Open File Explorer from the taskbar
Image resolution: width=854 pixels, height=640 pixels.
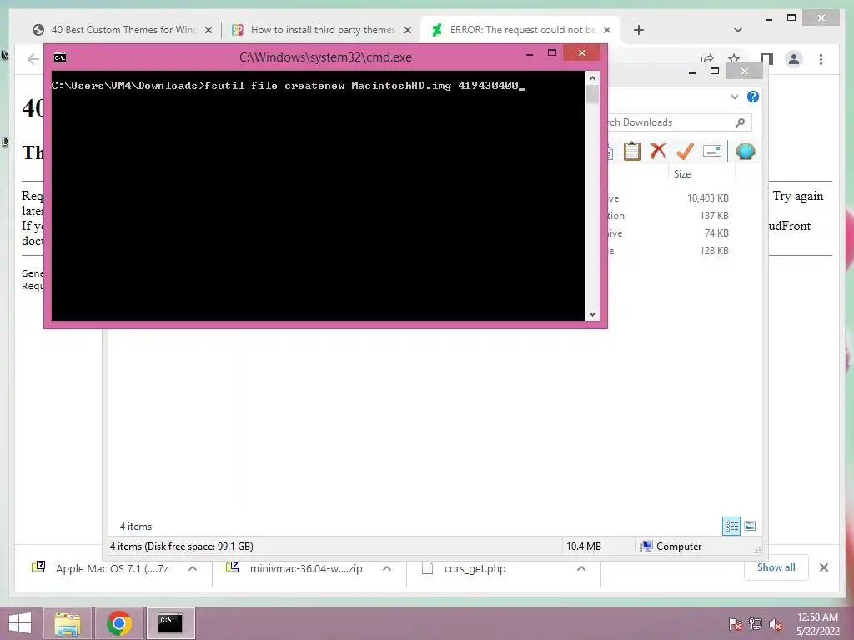[67, 623]
